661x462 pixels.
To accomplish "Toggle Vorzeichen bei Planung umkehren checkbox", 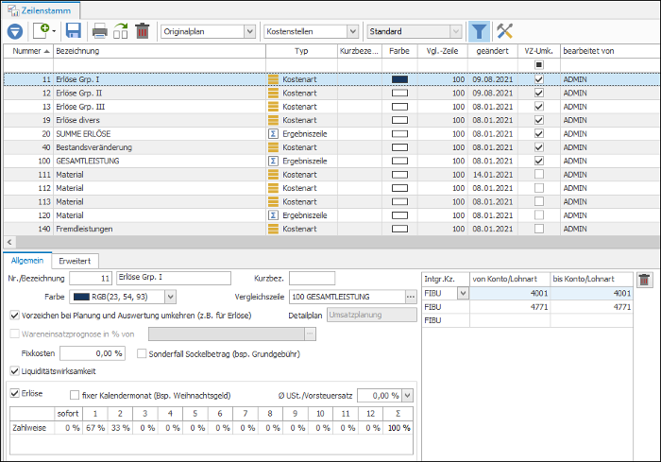I will click(x=15, y=316).
